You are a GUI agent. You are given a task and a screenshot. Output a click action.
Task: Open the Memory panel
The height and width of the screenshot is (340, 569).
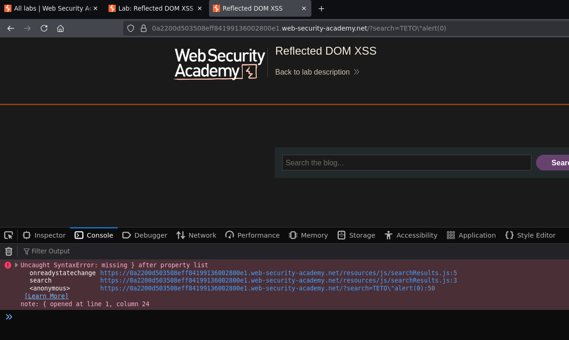pos(308,235)
